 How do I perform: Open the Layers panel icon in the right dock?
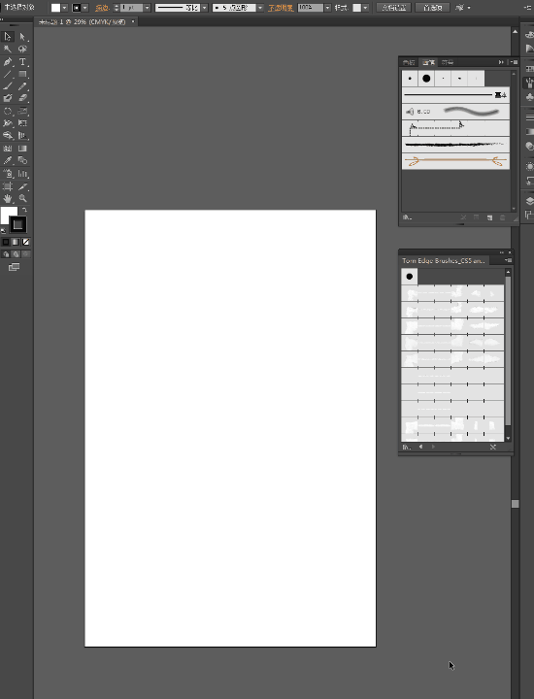click(529, 200)
